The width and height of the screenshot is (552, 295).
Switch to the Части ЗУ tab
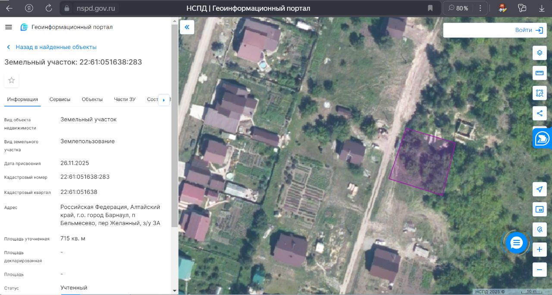[125, 99]
